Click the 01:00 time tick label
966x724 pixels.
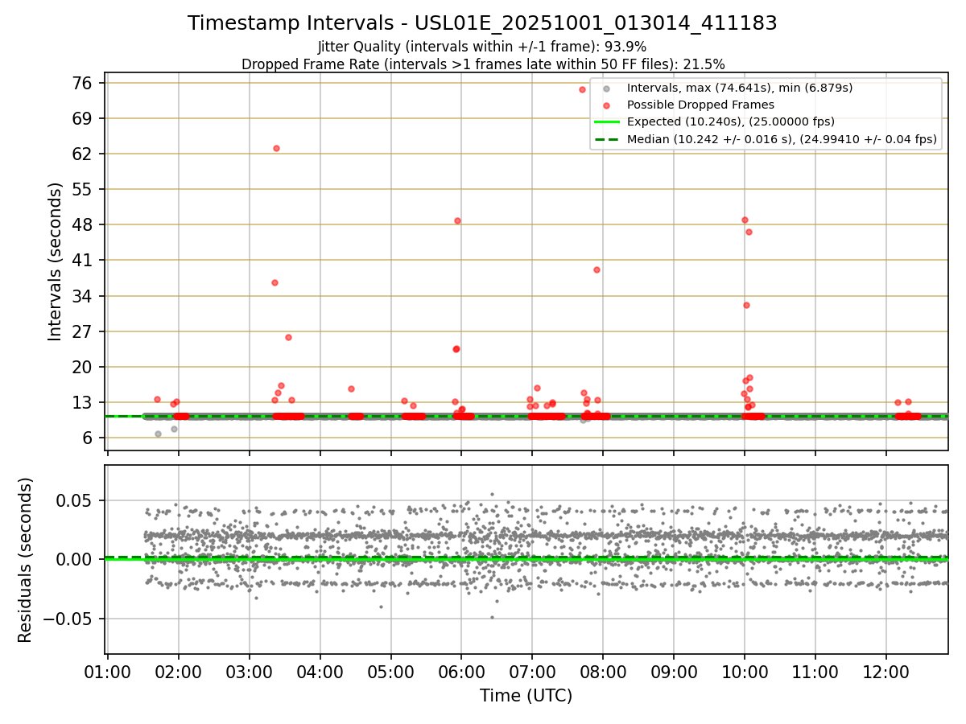108,671
